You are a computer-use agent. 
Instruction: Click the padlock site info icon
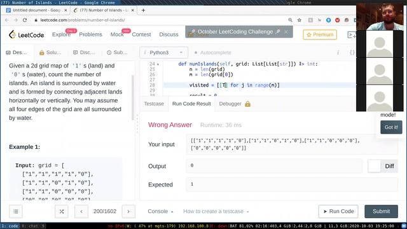pyautogui.click(x=36, y=20)
